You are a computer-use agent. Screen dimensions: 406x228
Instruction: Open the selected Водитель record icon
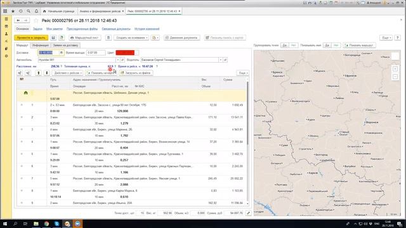[x=225, y=60]
